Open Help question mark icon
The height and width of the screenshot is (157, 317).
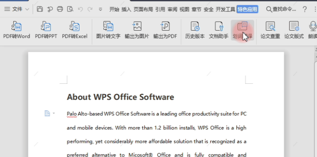(x=305, y=9)
